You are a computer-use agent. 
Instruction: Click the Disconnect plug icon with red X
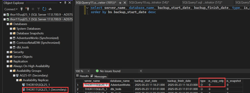point(27,9)
